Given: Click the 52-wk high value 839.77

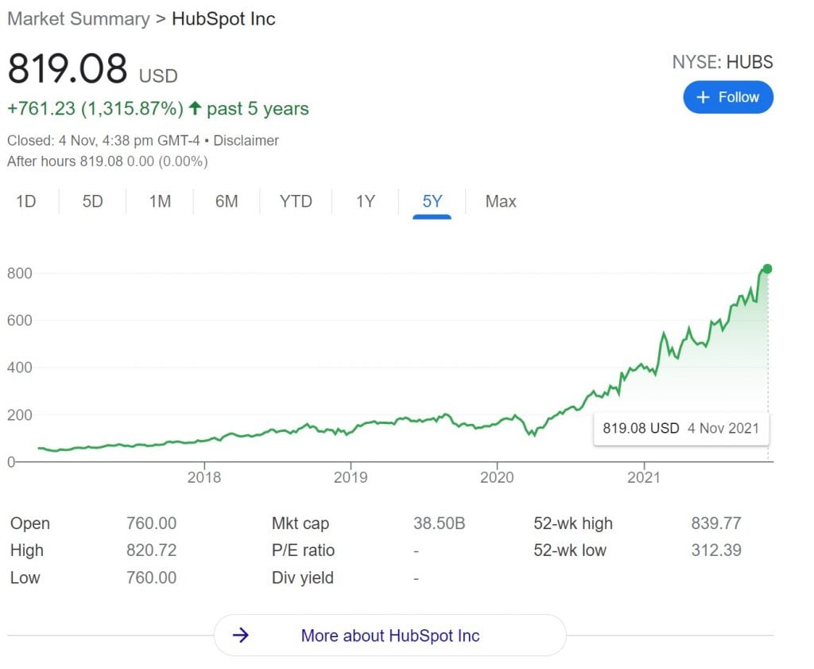Looking at the screenshot, I should [x=716, y=523].
